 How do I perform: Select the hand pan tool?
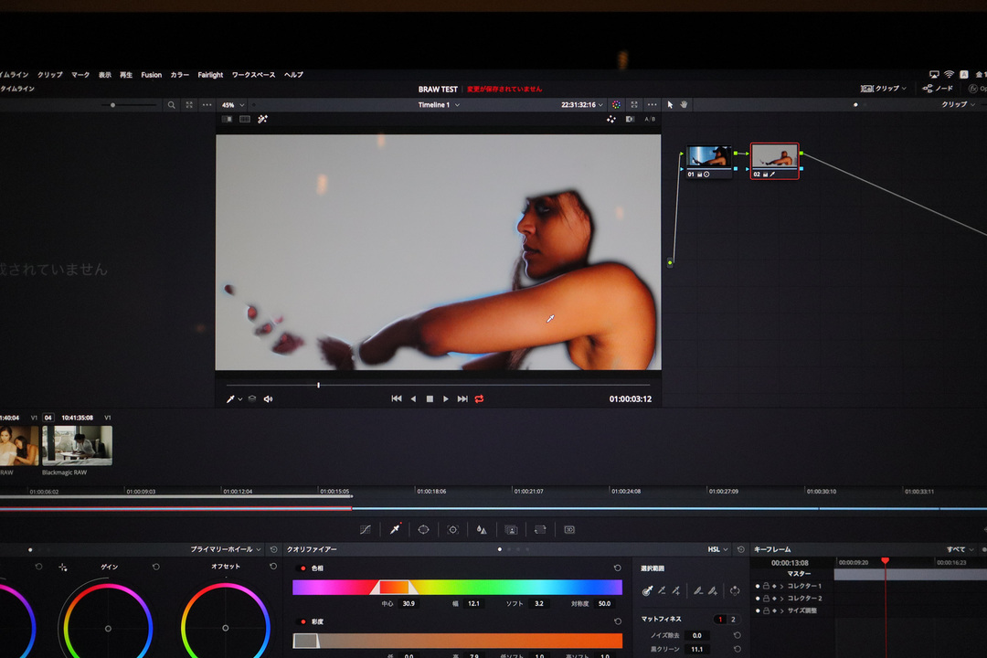685,104
